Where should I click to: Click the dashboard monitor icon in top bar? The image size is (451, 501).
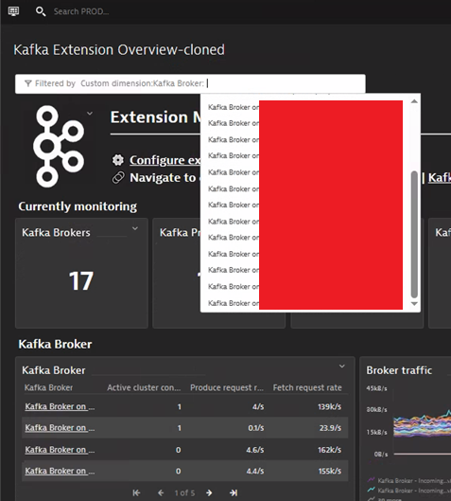click(x=13, y=11)
